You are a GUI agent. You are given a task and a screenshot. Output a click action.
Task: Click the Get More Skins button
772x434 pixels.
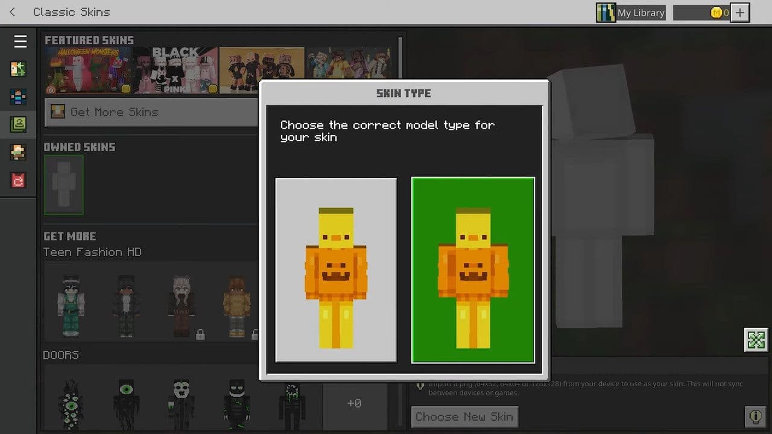click(x=151, y=112)
